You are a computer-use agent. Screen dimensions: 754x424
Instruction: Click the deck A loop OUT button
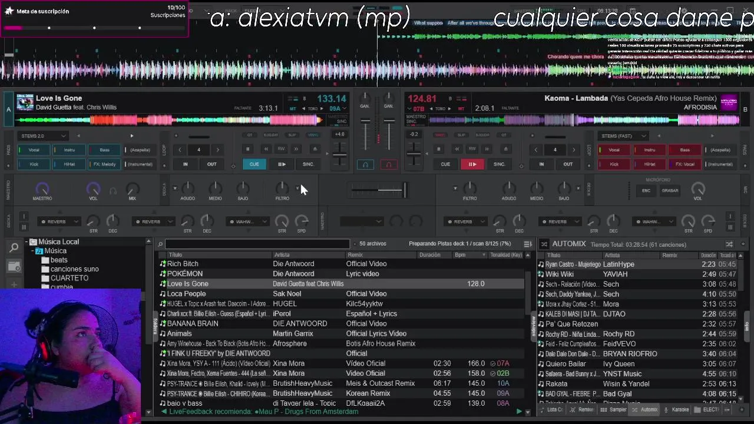click(211, 164)
